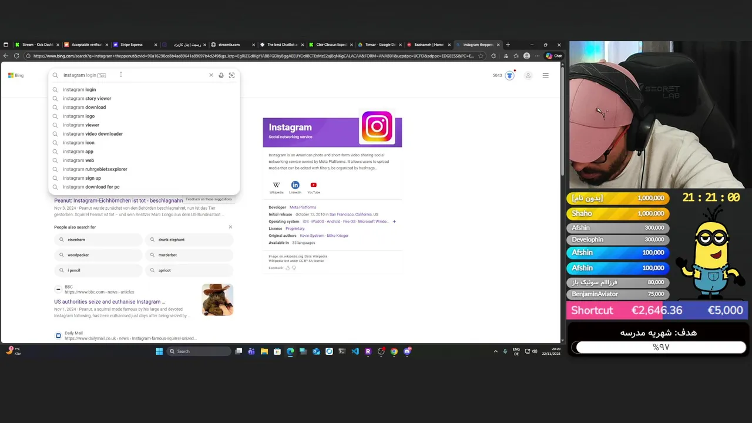Select suggestion 'instagram ruhrgebietsexplorer'
Viewport: 752px width, 423px height.
(x=144, y=169)
